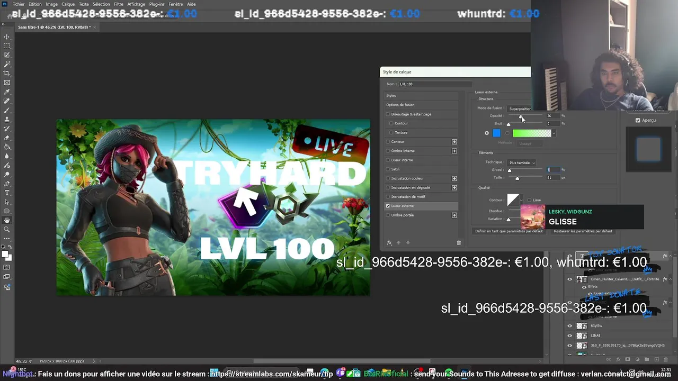Select the Brush tool
678x381 pixels.
click(7, 110)
